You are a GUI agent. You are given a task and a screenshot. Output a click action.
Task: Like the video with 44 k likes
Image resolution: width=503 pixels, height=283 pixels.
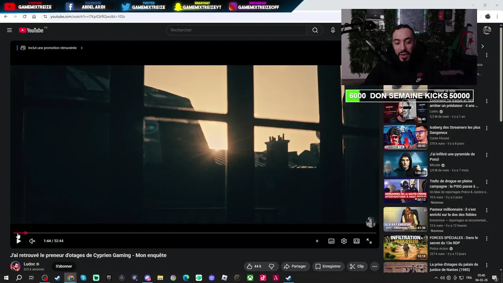pos(254,266)
